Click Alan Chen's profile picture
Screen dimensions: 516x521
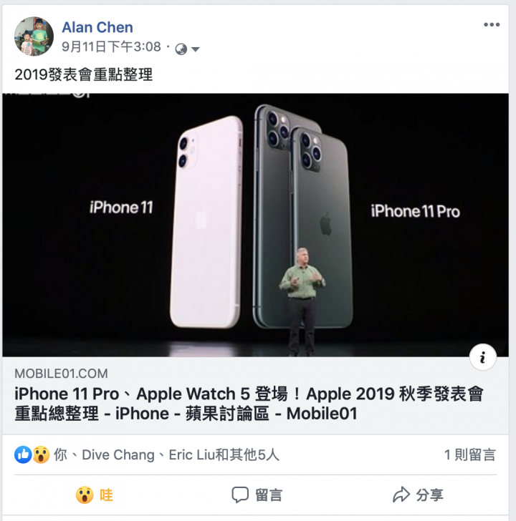click(x=34, y=36)
